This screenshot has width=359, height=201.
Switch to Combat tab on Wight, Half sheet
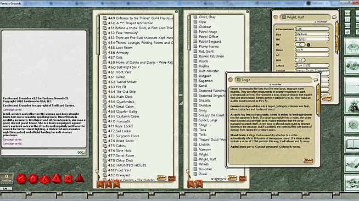pyautogui.click(x=337, y=46)
